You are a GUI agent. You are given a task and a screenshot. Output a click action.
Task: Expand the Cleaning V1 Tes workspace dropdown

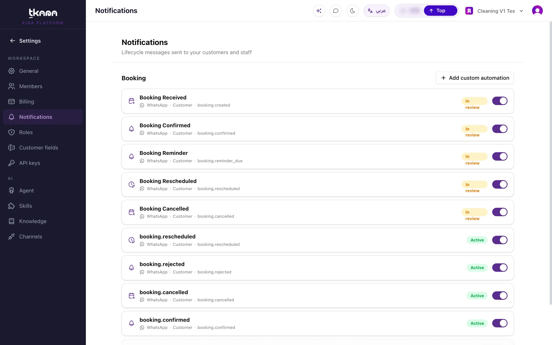click(494, 11)
